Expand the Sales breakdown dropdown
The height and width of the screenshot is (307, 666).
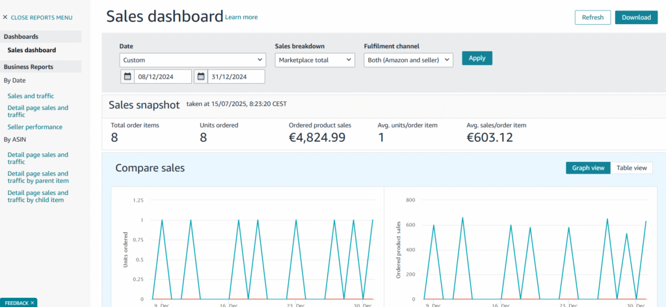(x=313, y=60)
